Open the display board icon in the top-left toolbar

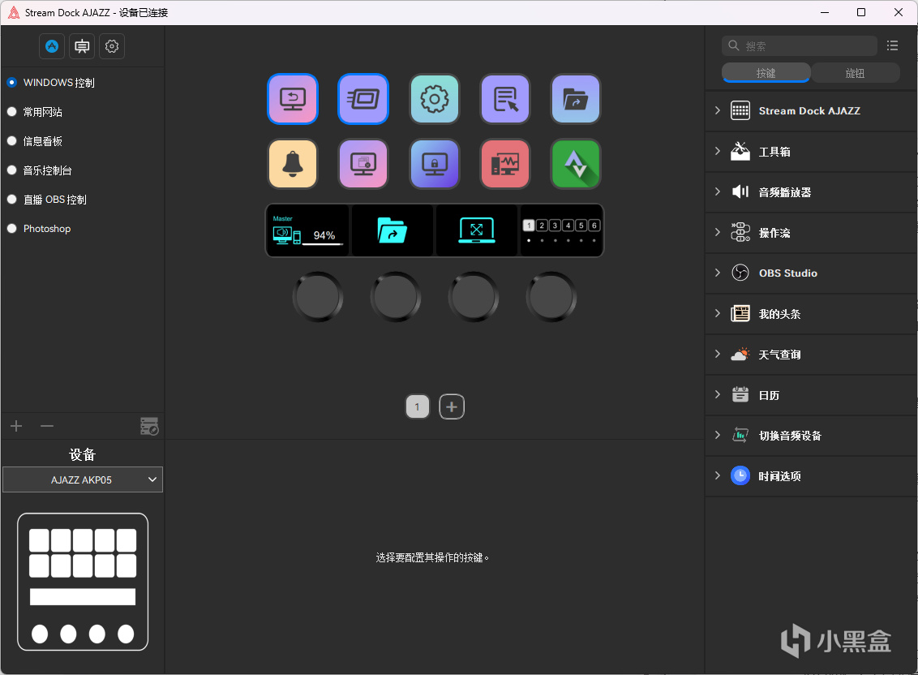pyautogui.click(x=82, y=46)
